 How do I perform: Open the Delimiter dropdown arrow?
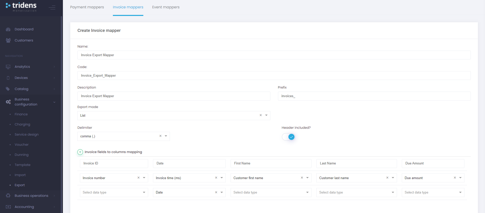(166, 136)
